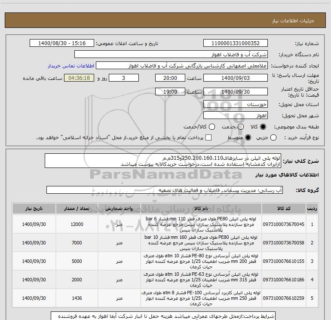331x320 pixels.
Task: Click quantity 1436 in row 5
Action: click(77, 298)
